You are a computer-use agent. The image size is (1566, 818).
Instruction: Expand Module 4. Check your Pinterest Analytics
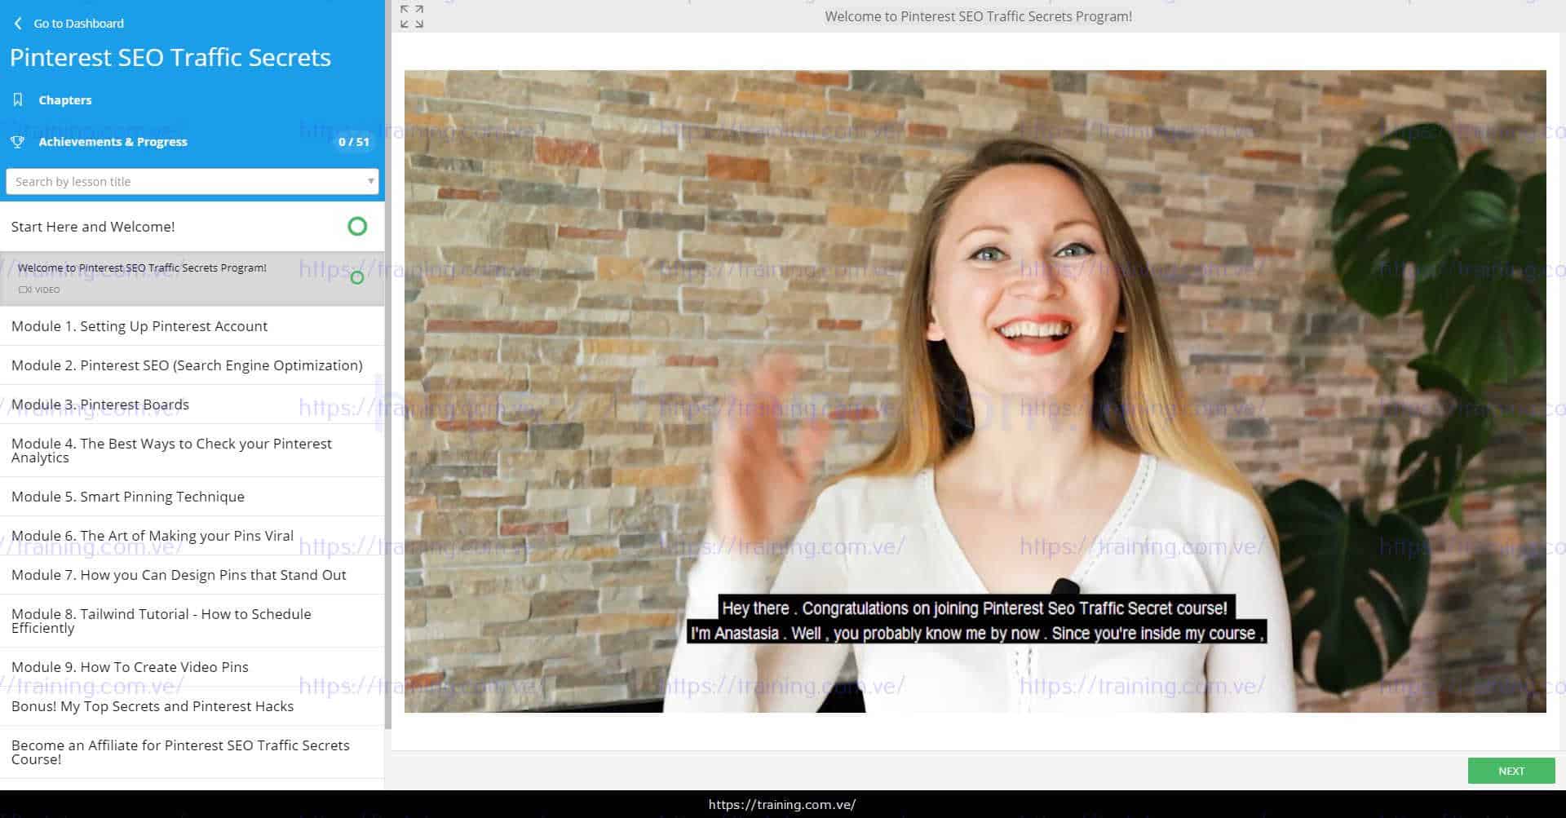[x=192, y=450]
